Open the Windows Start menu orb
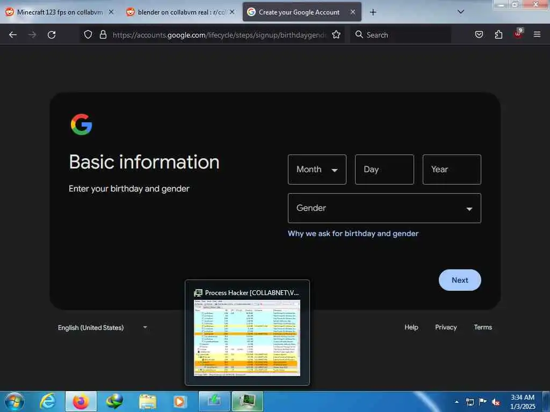550x412 pixels. click(x=15, y=401)
